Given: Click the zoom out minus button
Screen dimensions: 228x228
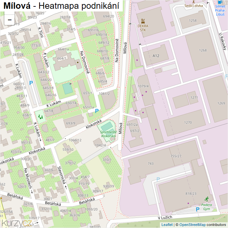Looking at the screenshot, I should point(9,20).
